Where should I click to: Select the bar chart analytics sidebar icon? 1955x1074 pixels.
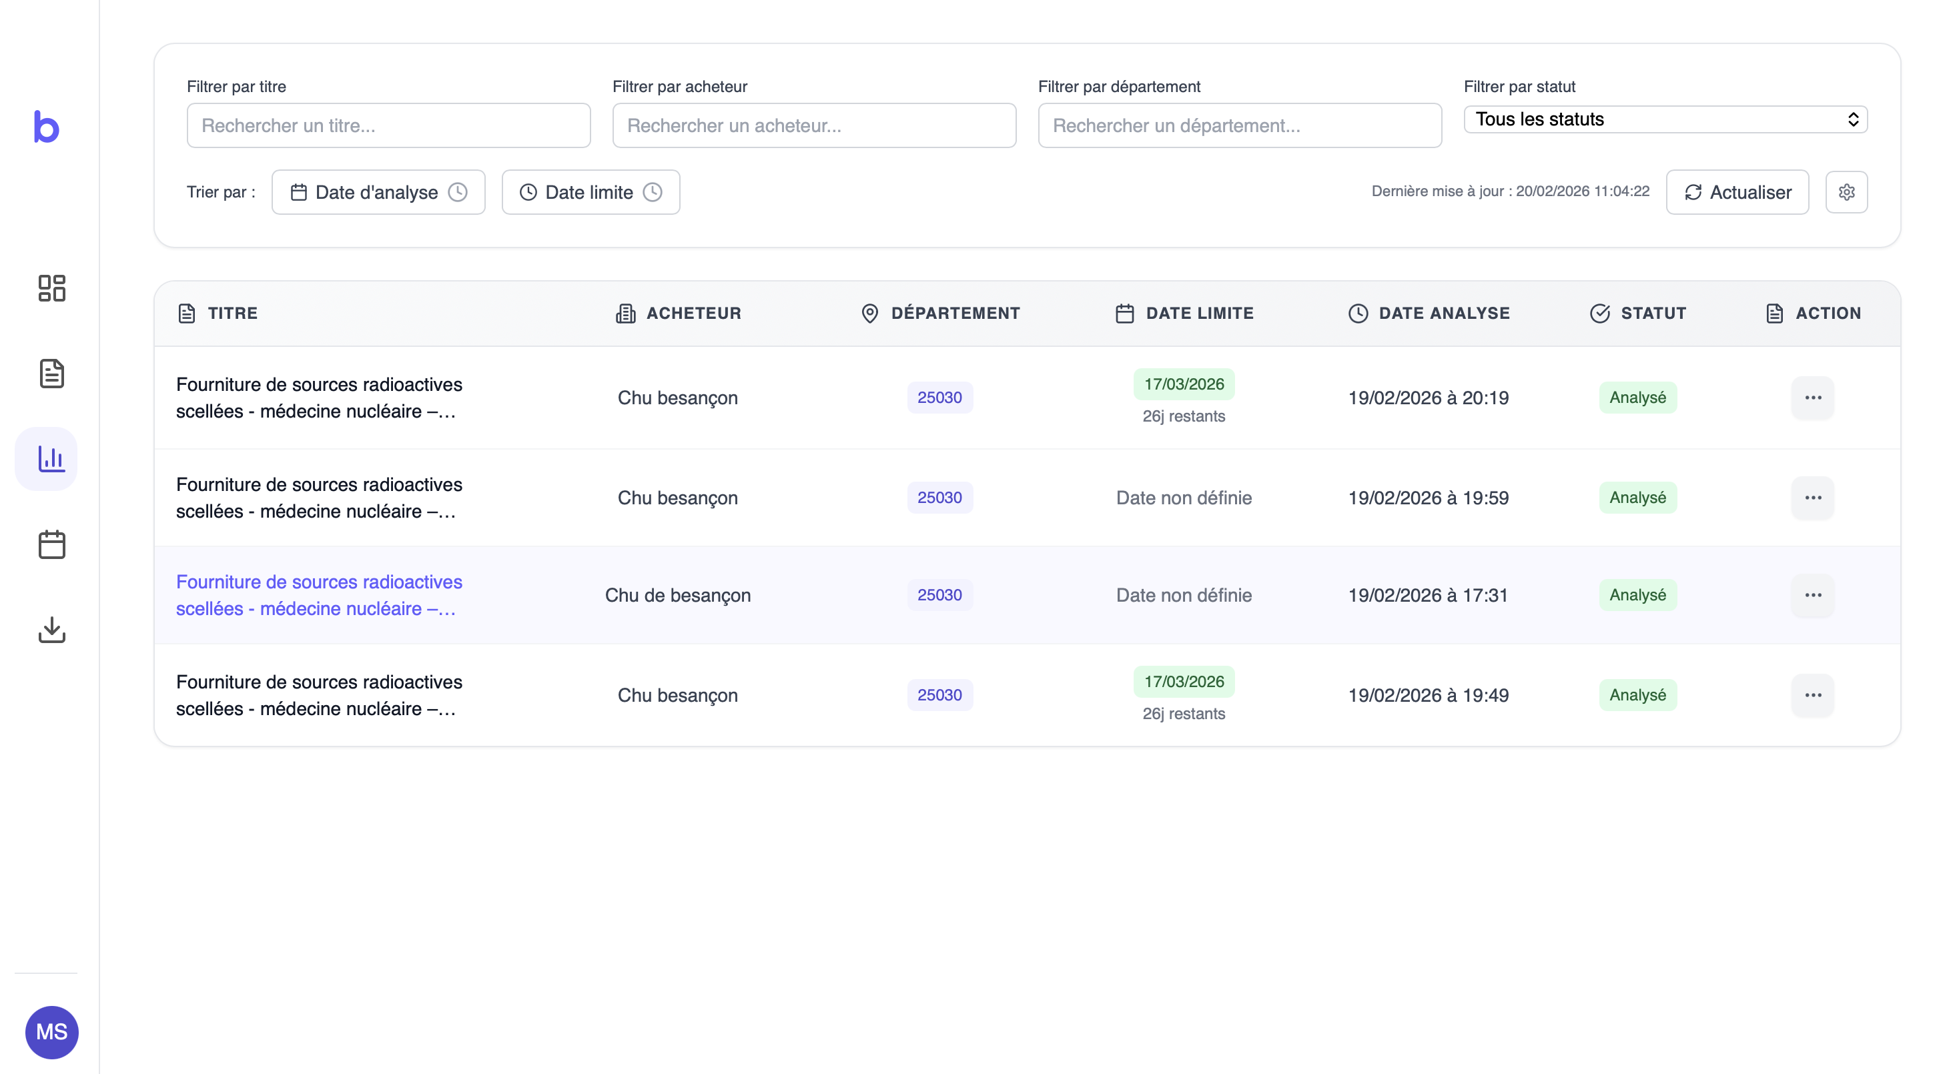(46, 458)
